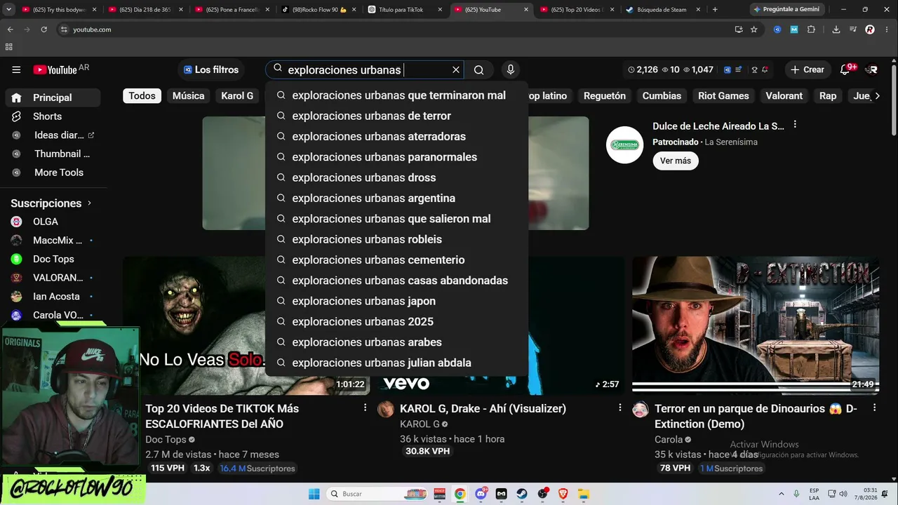Open Chrome downloads icon
This screenshot has width=898, height=505.
[836, 29]
